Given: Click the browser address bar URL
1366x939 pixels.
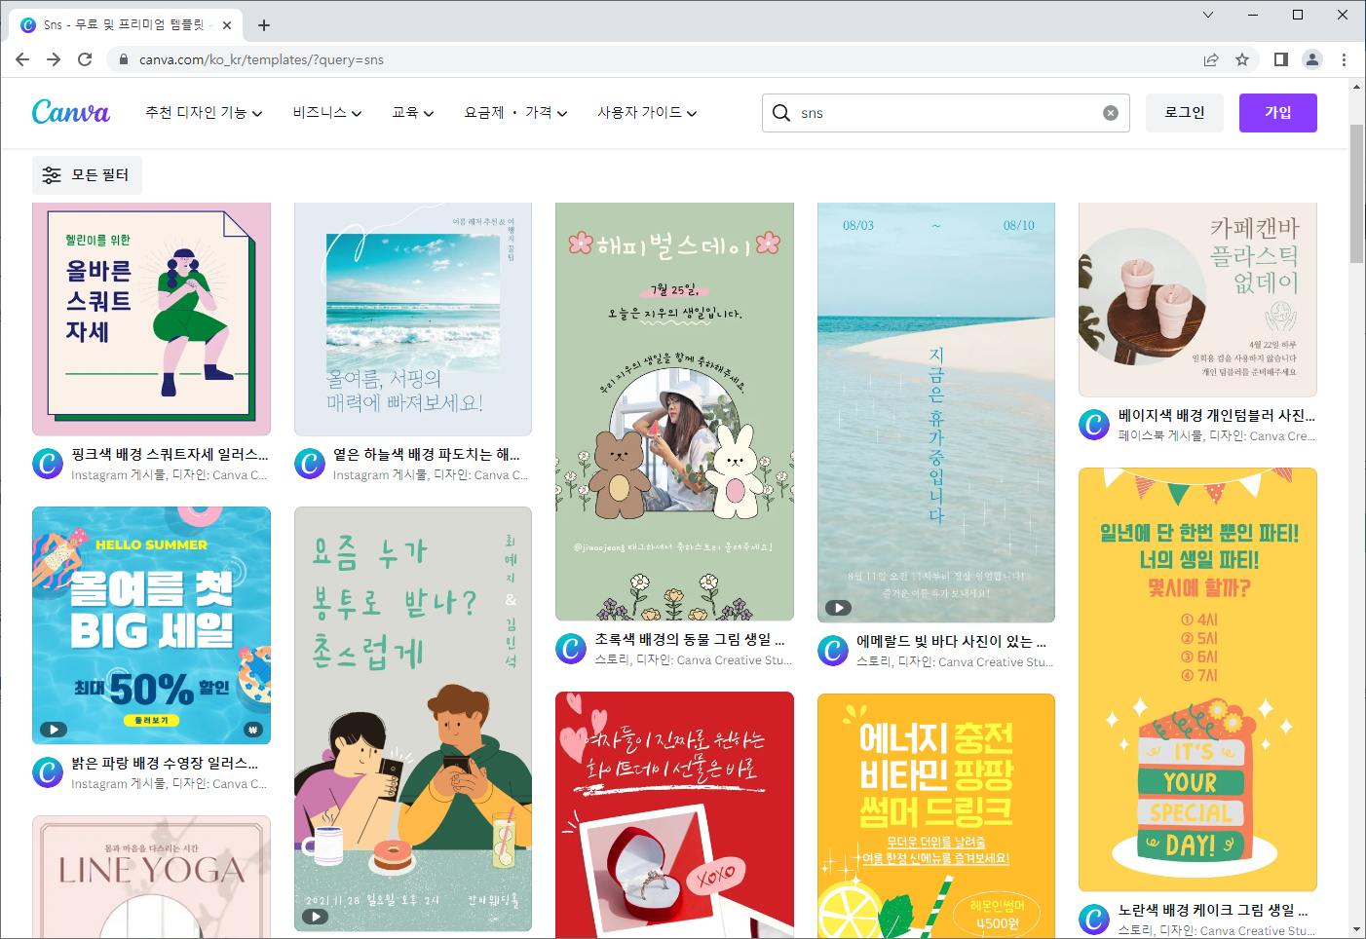Looking at the screenshot, I should (x=261, y=59).
